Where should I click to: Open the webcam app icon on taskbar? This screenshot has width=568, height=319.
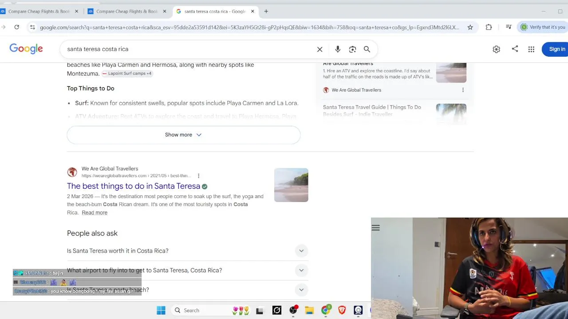click(358, 310)
